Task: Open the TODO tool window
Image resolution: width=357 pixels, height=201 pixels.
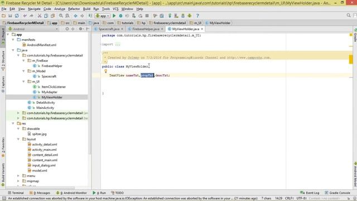Action: (x=117, y=193)
